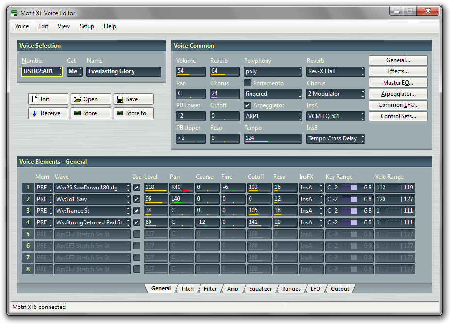Uncheck Use for element 4 StrongDetuned Pad

click(x=136, y=222)
